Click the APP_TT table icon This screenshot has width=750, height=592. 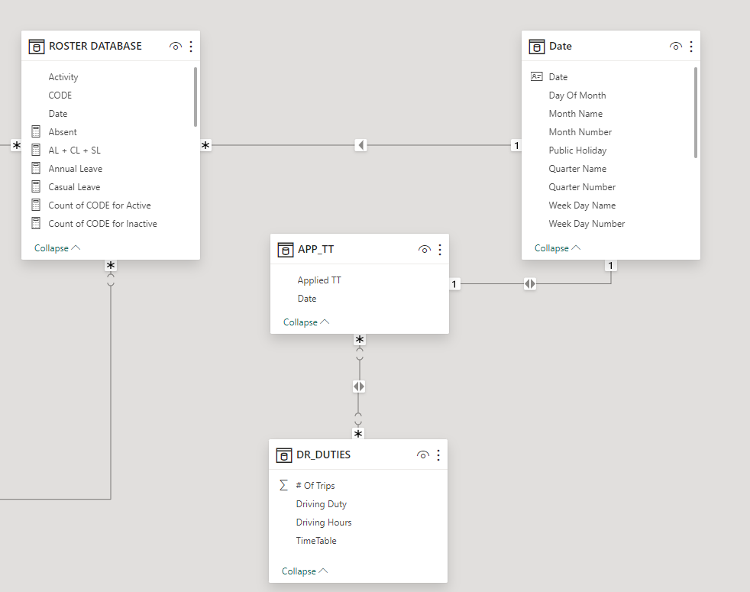[x=286, y=250]
